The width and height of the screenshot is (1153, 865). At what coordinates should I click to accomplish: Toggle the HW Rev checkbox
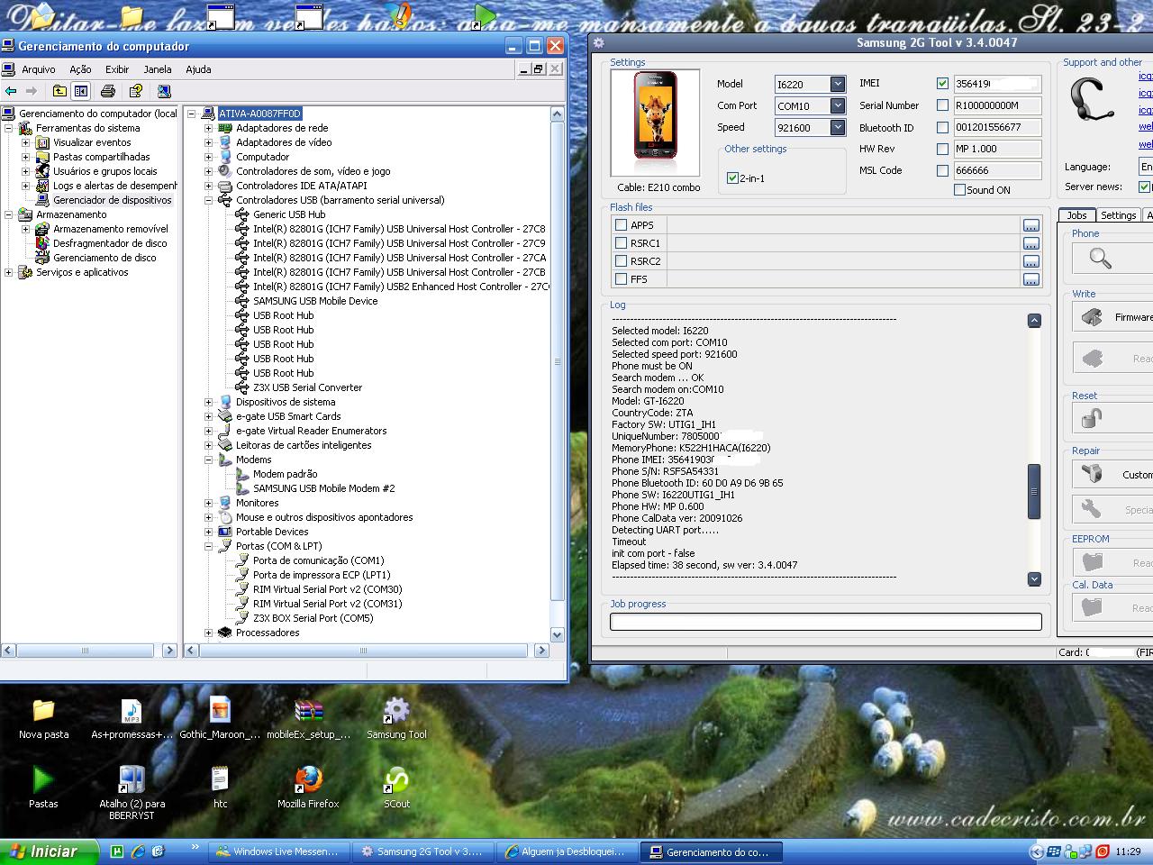tap(942, 149)
